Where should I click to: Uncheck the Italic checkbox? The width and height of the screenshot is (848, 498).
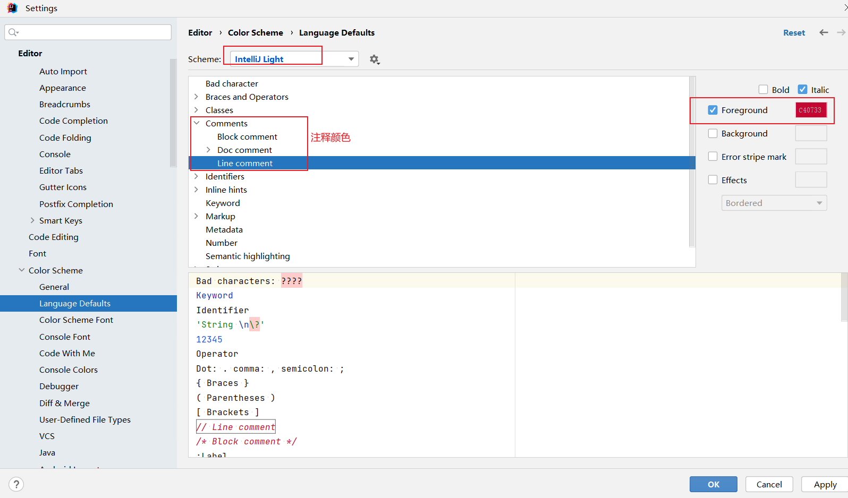[x=803, y=90]
